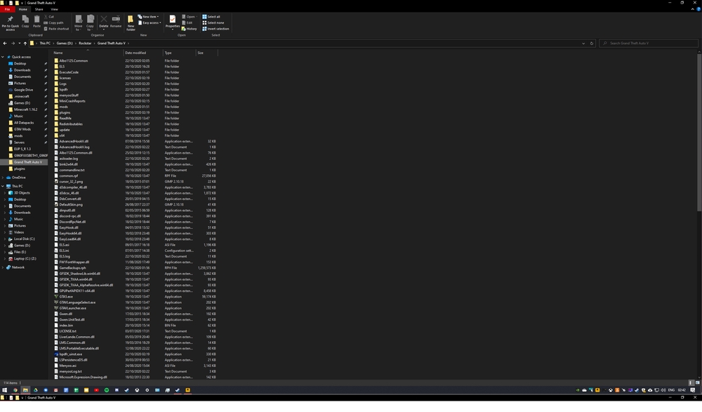Expand the Copy to dropdown

click(90, 28)
